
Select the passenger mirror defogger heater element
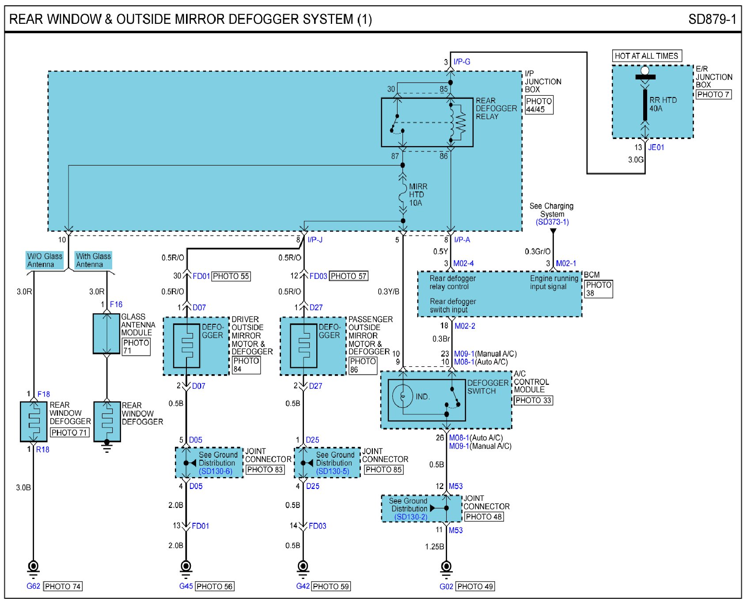(x=303, y=346)
